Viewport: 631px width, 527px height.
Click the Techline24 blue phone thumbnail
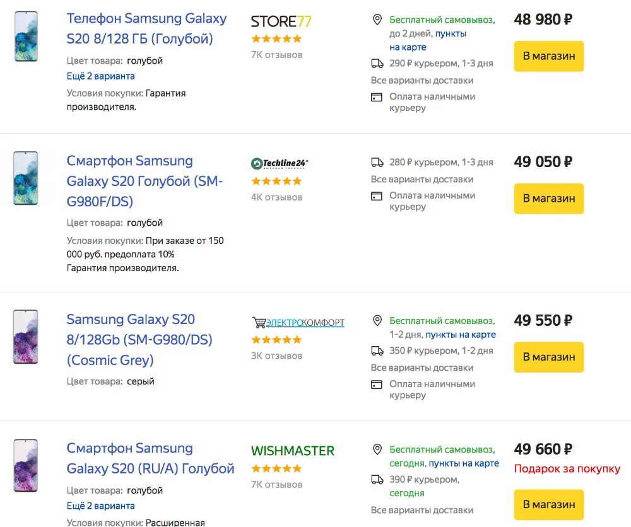pos(26,178)
